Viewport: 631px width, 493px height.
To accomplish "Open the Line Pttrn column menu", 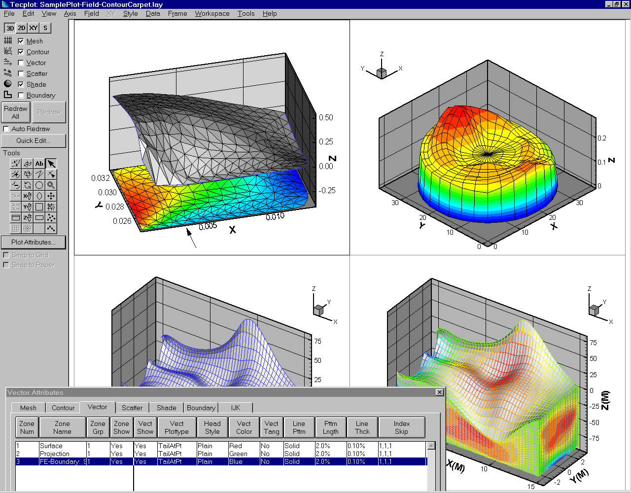I will (x=299, y=427).
